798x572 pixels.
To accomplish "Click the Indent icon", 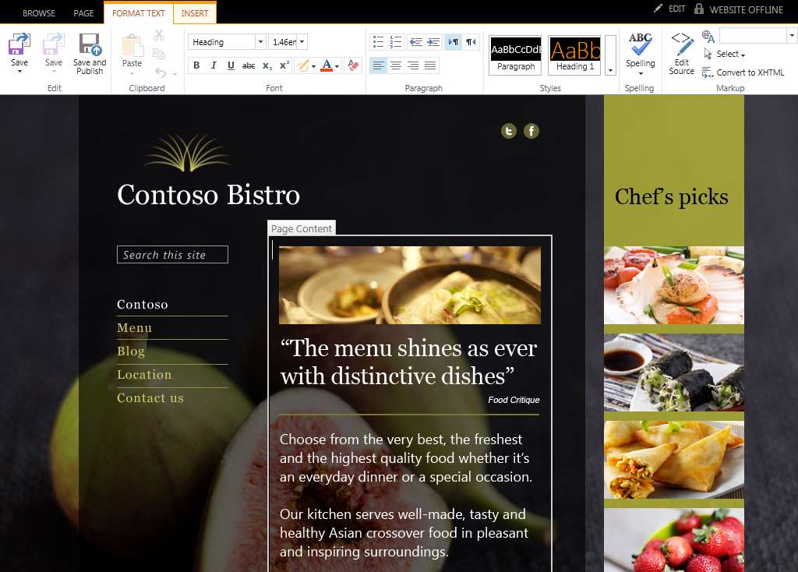I will tap(433, 42).
